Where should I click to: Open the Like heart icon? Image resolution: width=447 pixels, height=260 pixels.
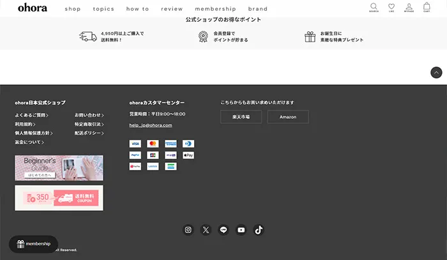(391, 7)
